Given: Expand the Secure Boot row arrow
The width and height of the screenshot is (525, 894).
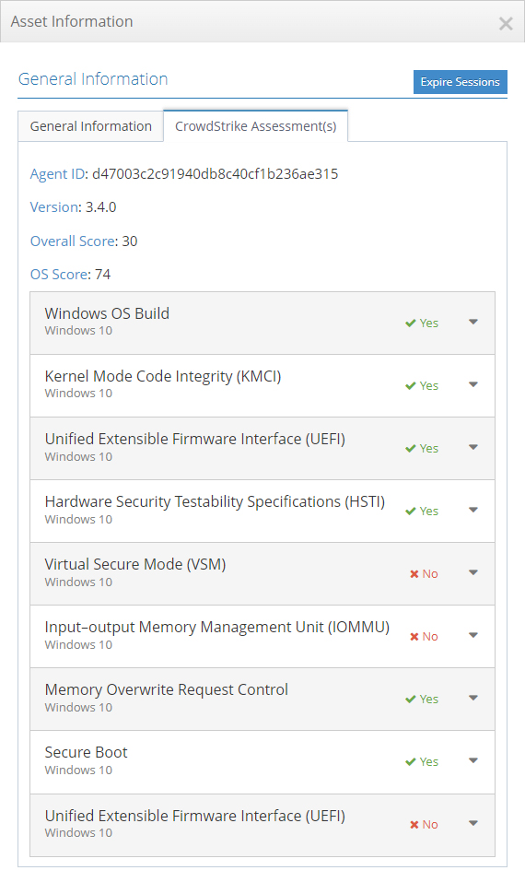Looking at the screenshot, I should [x=473, y=761].
